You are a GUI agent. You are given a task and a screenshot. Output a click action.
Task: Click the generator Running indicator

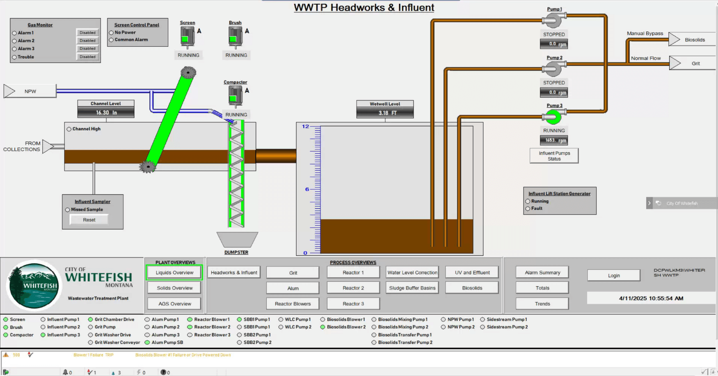pyautogui.click(x=528, y=201)
